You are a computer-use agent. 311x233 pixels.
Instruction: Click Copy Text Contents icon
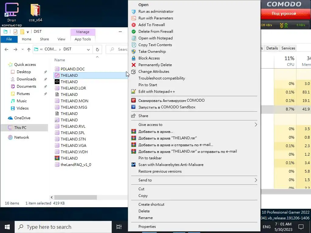pos(134,45)
